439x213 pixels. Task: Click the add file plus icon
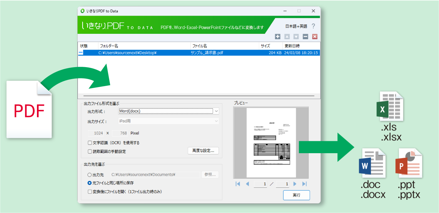click(278, 37)
